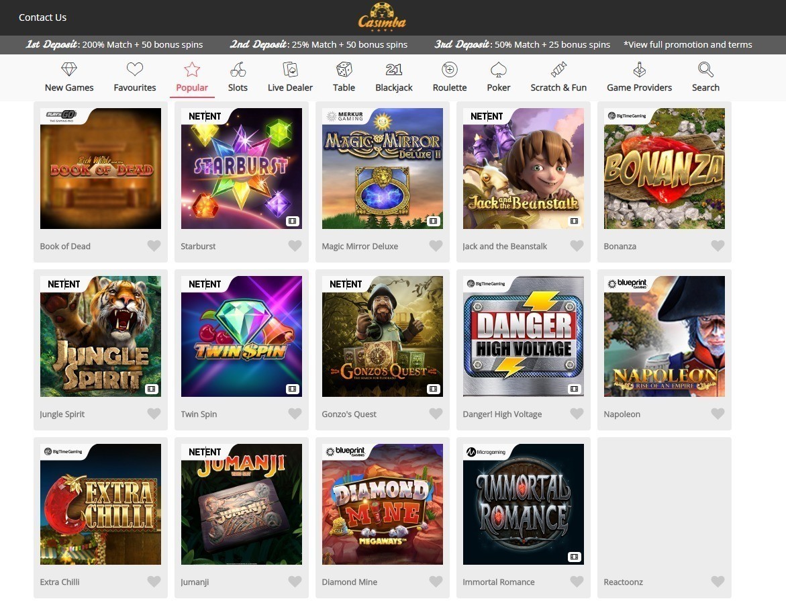Favourite Twin Spin with heart

tap(295, 414)
